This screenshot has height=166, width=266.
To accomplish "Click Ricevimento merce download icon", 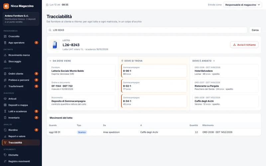I will 5,55.
